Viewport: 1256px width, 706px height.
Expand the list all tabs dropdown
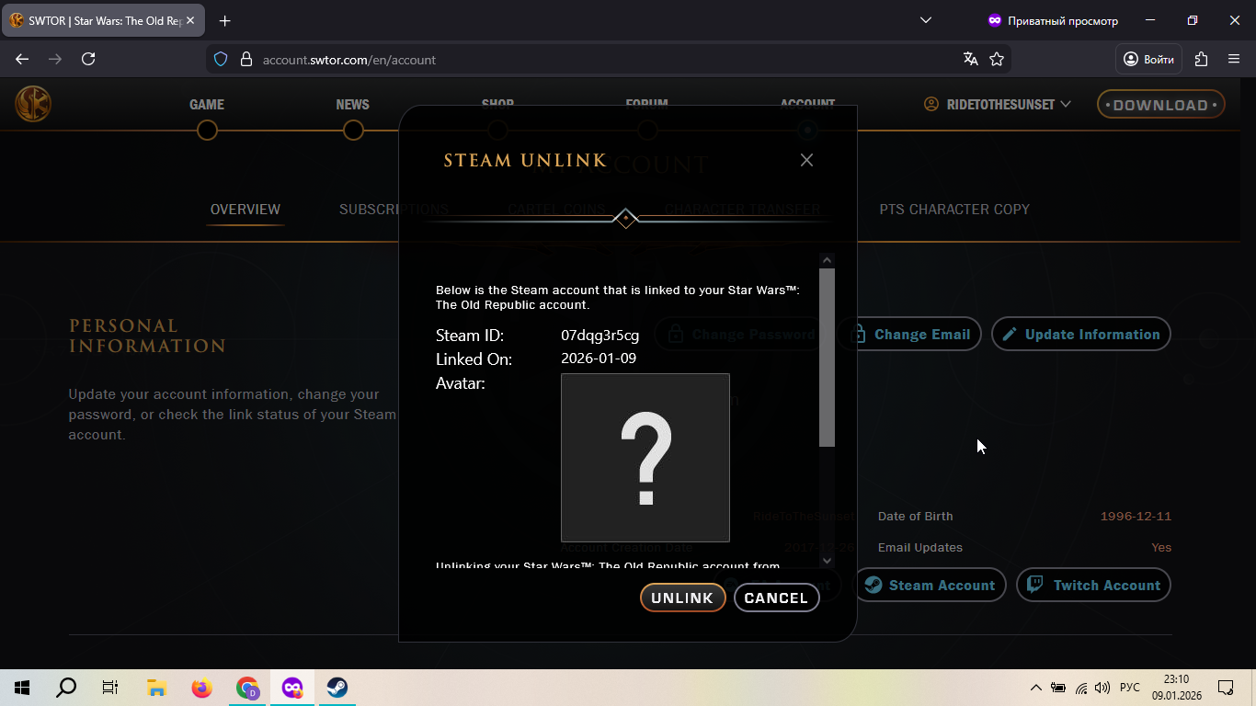coord(926,20)
